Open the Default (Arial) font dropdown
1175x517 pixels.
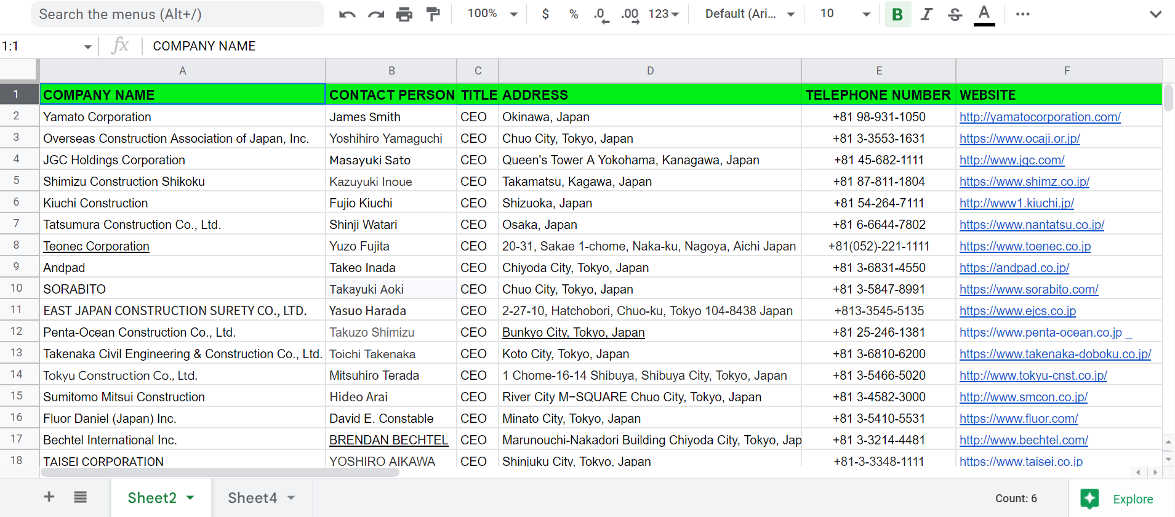(x=750, y=14)
